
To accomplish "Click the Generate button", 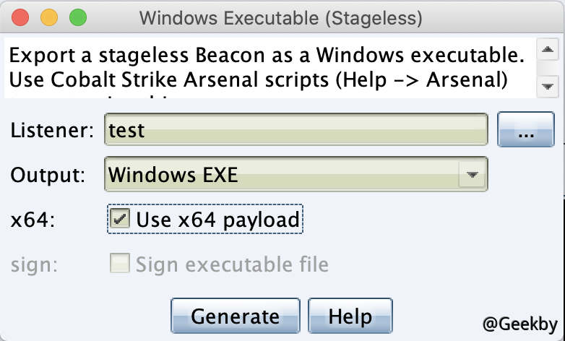I will [235, 316].
